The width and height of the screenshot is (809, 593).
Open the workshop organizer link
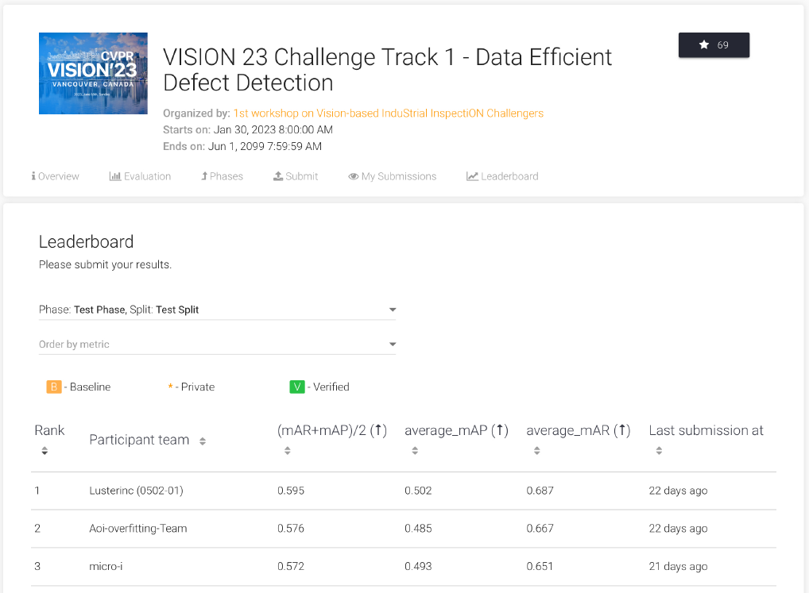pos(388,114)
